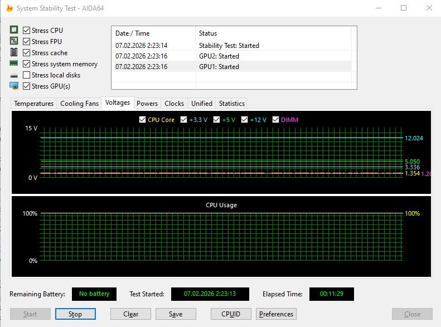This screenshot has width=441, height=327.
Task: Minimize the System Stability Test window
Action: [x=379, y=8]
